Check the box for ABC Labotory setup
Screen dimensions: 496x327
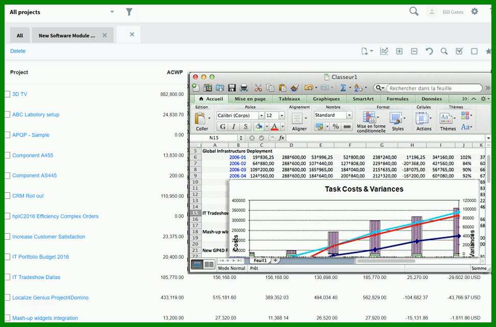tap(7, 114)
